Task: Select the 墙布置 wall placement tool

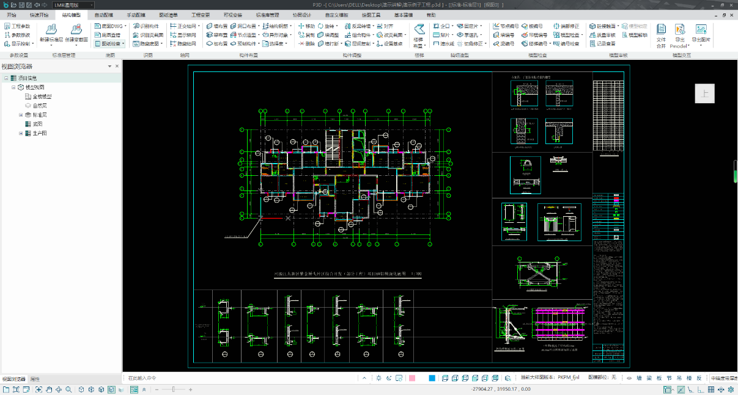Action: (217, 26)
